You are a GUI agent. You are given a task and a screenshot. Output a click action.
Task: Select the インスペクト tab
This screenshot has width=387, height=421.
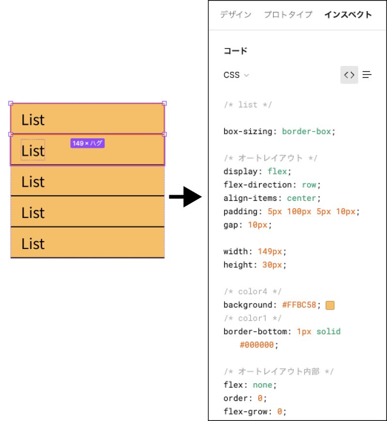(348, 15)
